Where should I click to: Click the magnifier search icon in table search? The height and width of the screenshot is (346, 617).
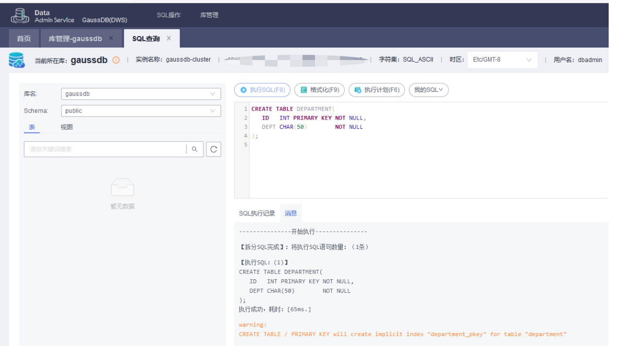coord(195,149)
